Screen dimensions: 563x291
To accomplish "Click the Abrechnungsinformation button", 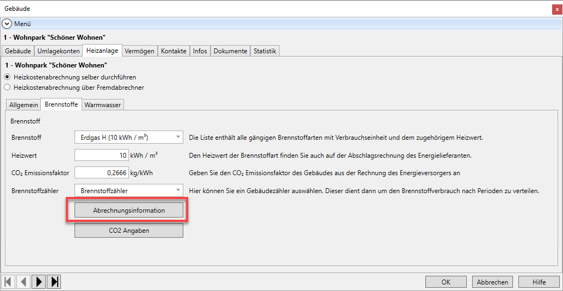I will pos(129,210).
